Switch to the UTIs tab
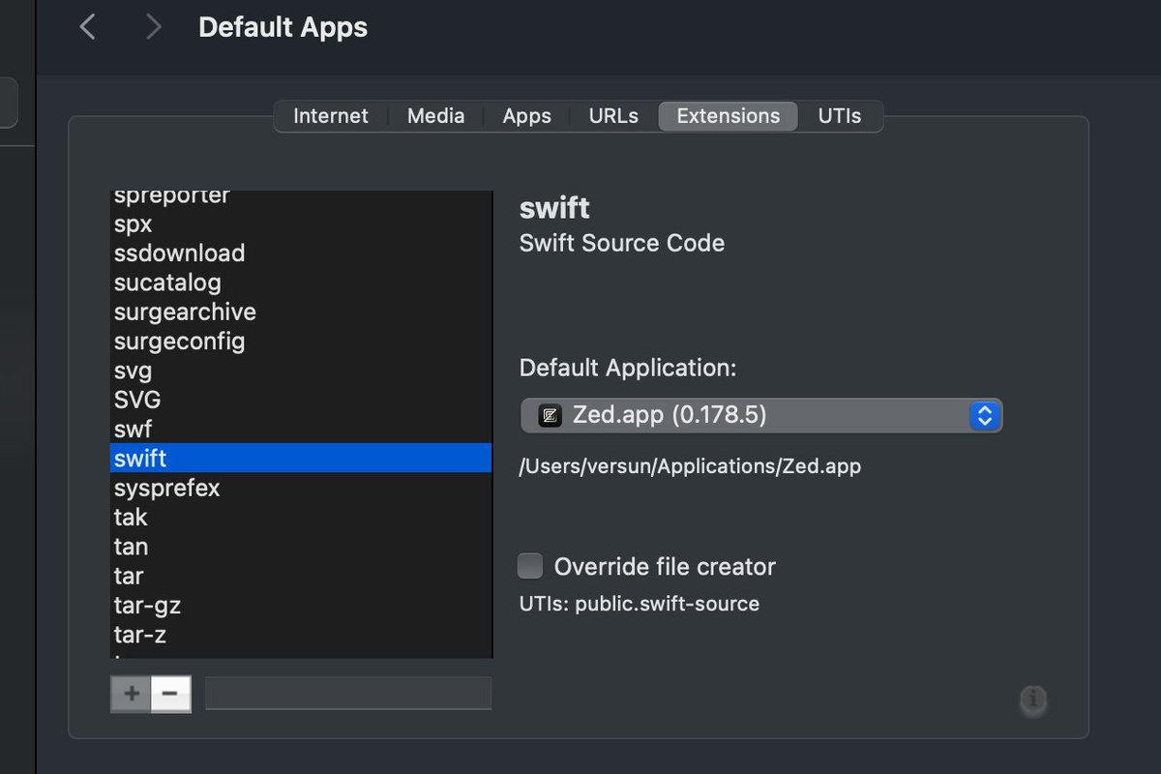Viewport: 1161px width, 774px height. (x=840, y=116)
